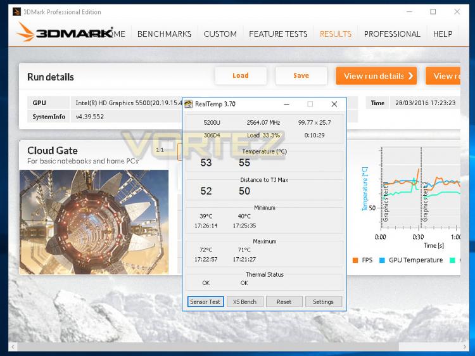Click the Load button

(241, 76)
